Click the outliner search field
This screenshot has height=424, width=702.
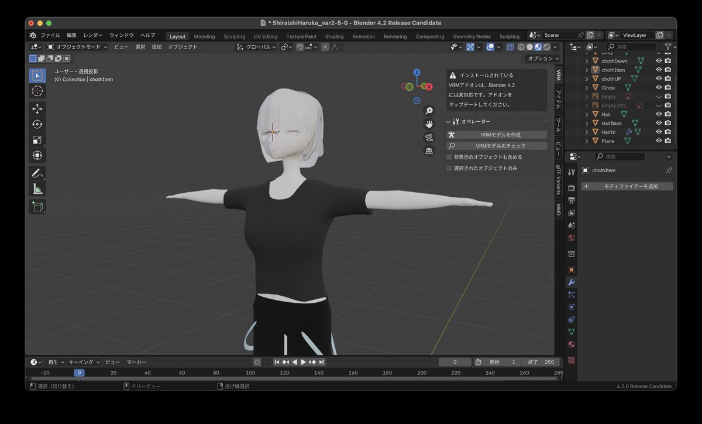630,47
